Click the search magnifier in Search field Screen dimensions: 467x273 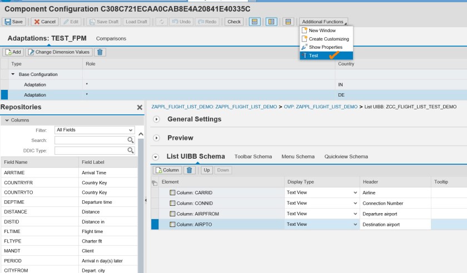pos(131,140)
